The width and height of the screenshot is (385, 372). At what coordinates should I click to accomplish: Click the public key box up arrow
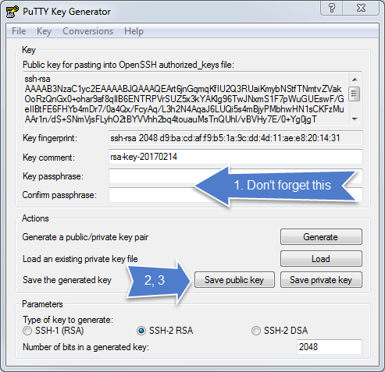tap(355, 80)
